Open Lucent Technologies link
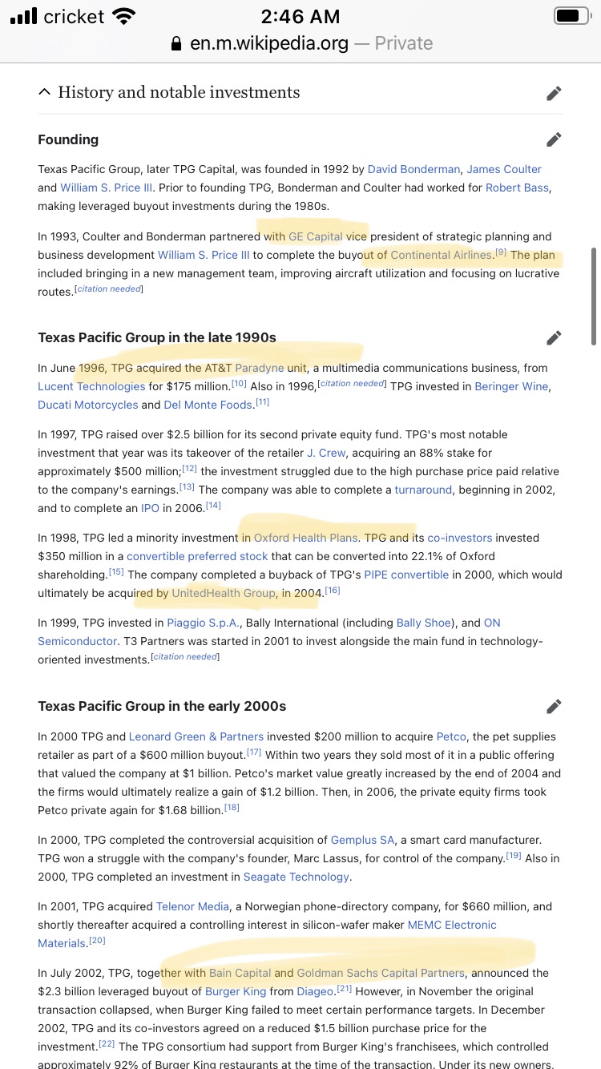The image size is (601, 1069). coord(91,386)
